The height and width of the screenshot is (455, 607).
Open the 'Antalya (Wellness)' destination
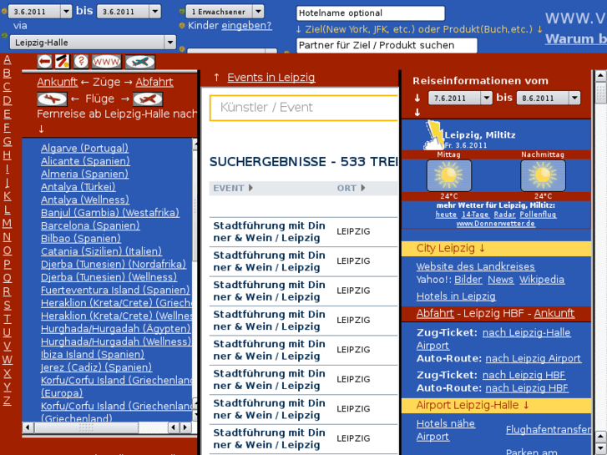click(85, 200)
